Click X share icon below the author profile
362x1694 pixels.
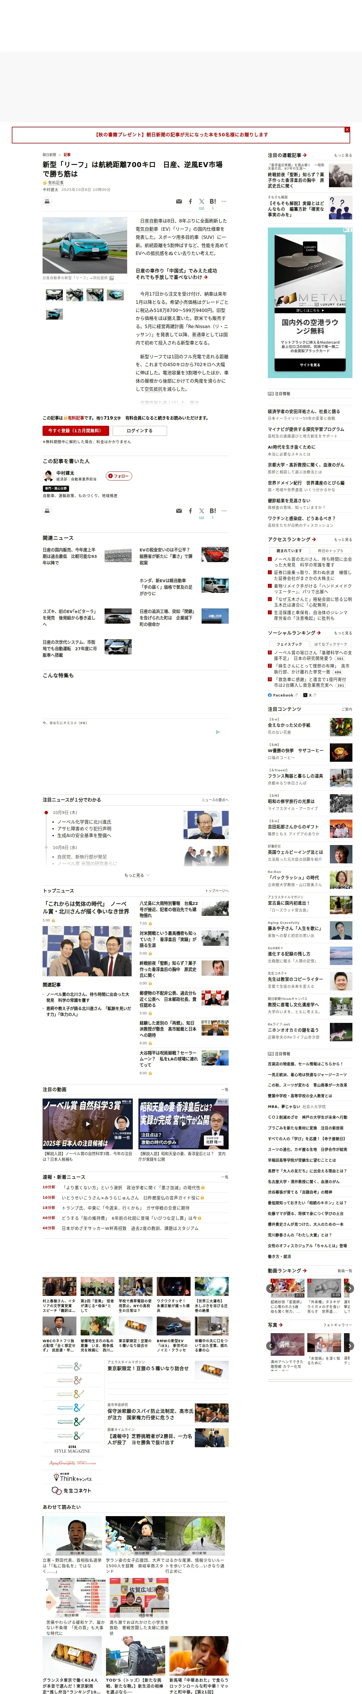point(202,511)
